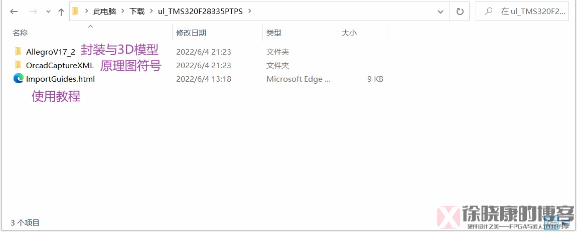The height and width of the screenshot is (232, 577).
Task: Select the AllegroV17_2 folder icon
Action: click(18, 52)
